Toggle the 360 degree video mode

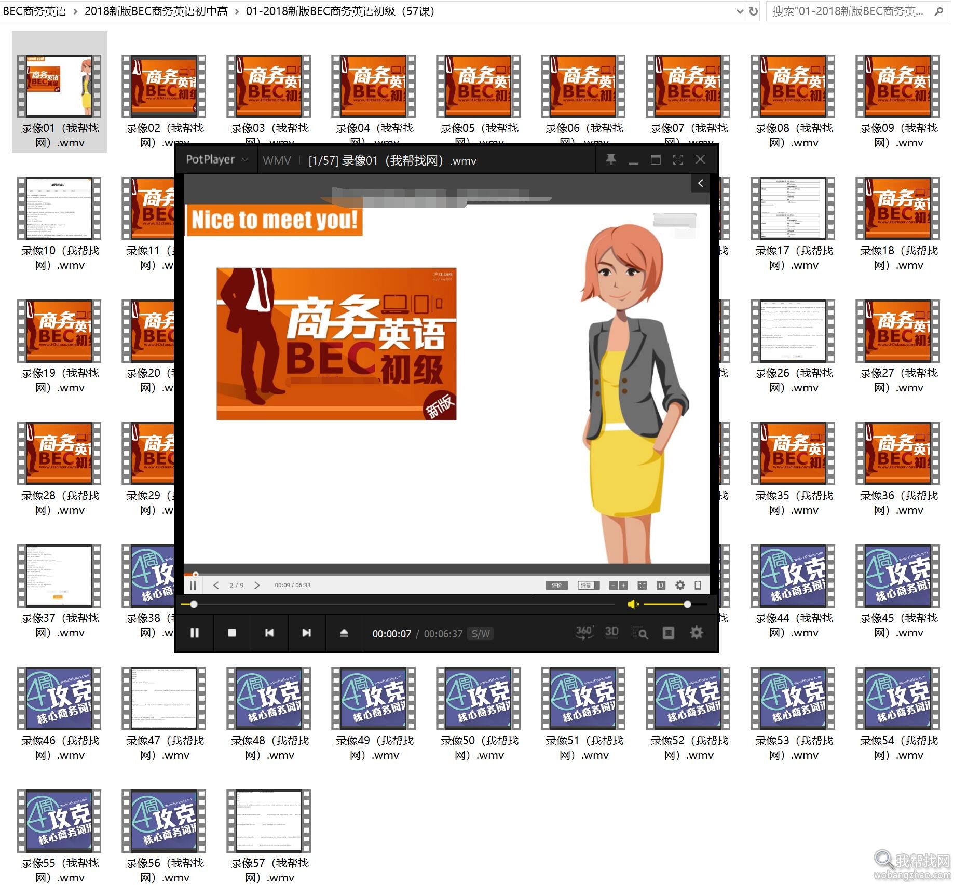584,632
